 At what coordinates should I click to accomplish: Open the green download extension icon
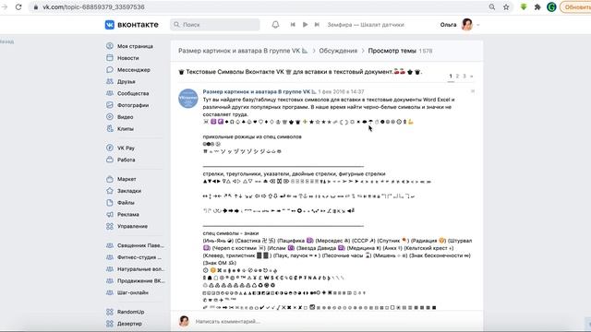[524, 7]
